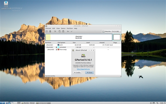The image size is (166, 104).
Task: Click the Delete partition trash icon
Action: [50, 31]
